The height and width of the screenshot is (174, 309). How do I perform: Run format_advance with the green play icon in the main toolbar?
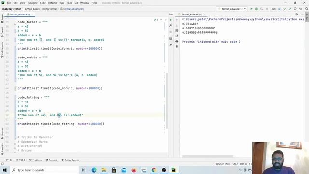[x=251, y=9]
